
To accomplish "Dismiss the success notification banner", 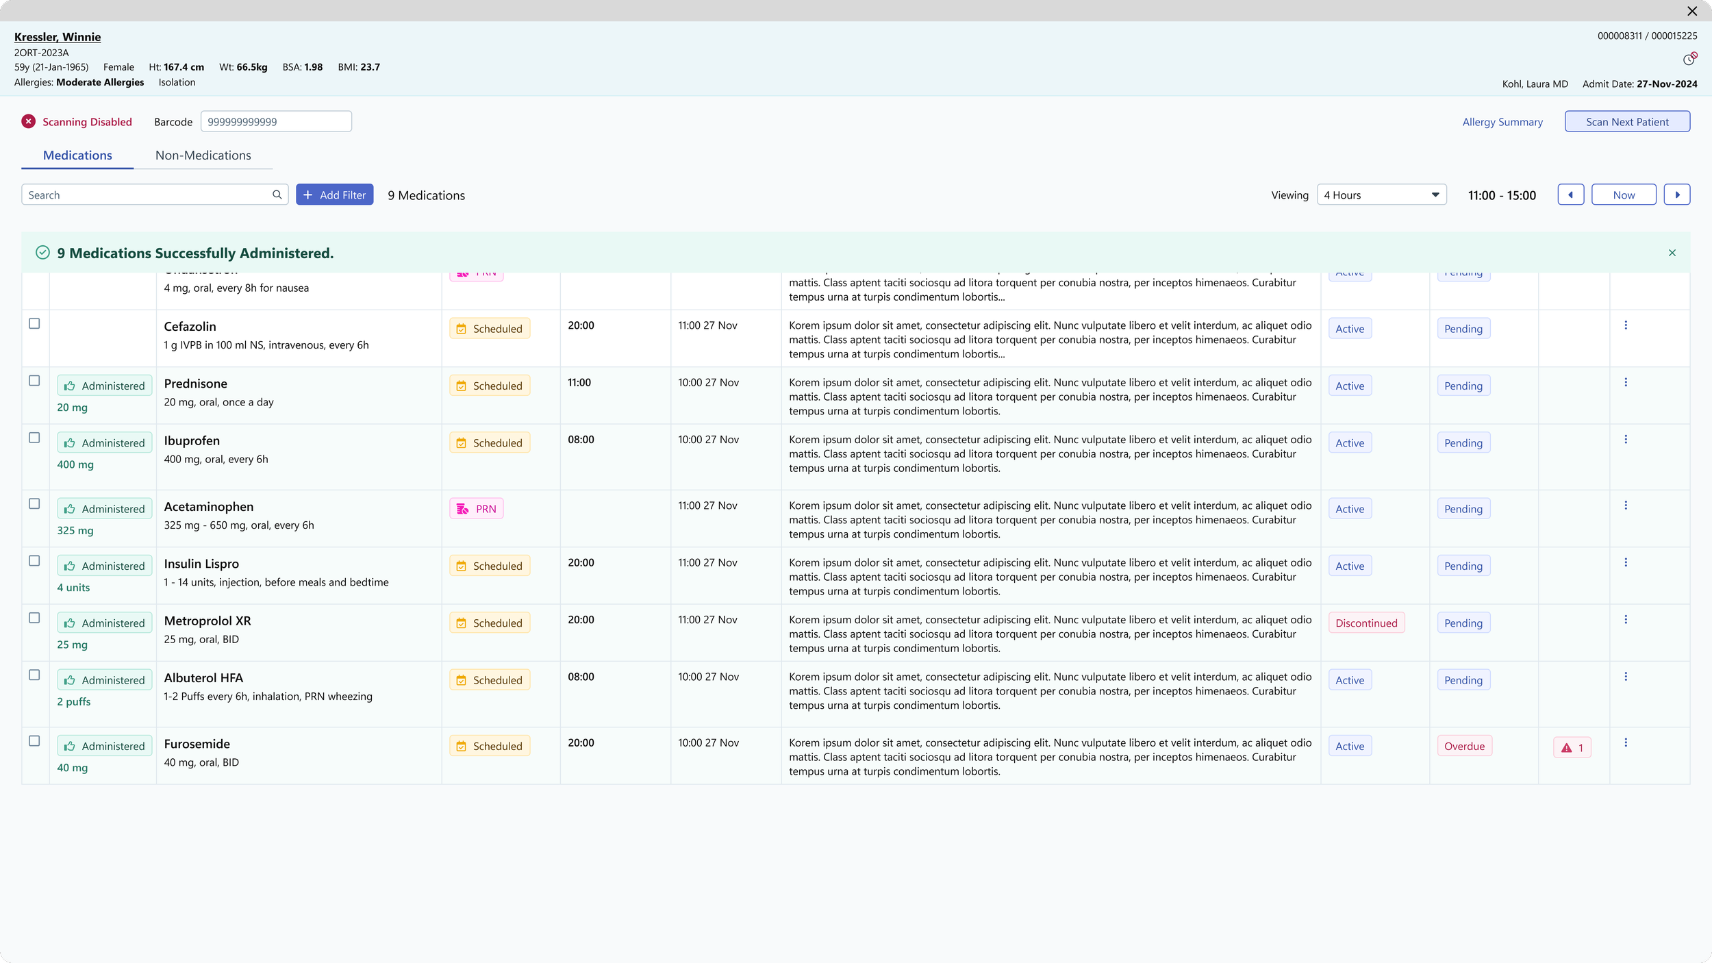I will tap(1672, 253).
